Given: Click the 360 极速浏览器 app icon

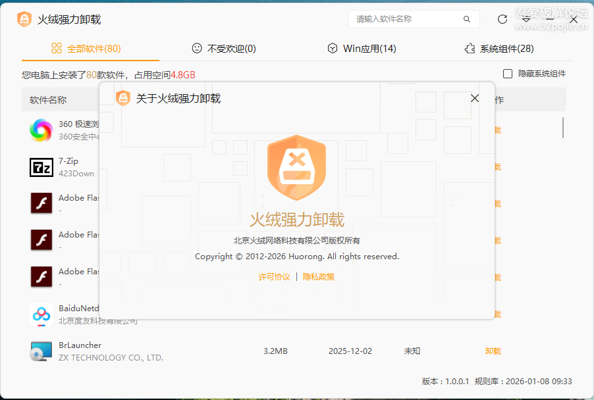Looking at the screenshot, I should [42, 130].
